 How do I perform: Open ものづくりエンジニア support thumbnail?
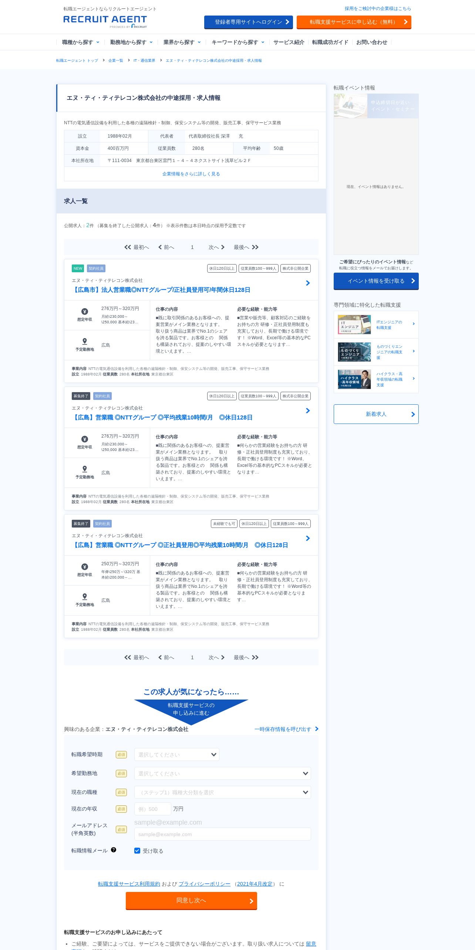pyautogui.click(x=354, y=352)
